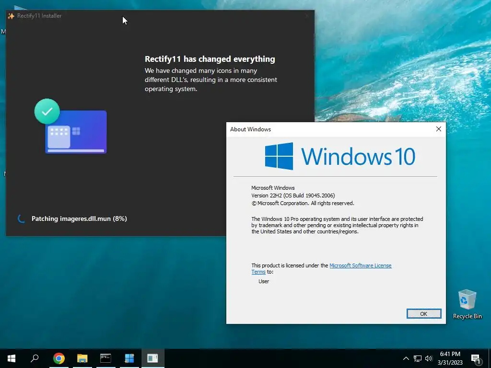Click 'Patching imageres.dll.mun (8%)' status text

(79, 218)
